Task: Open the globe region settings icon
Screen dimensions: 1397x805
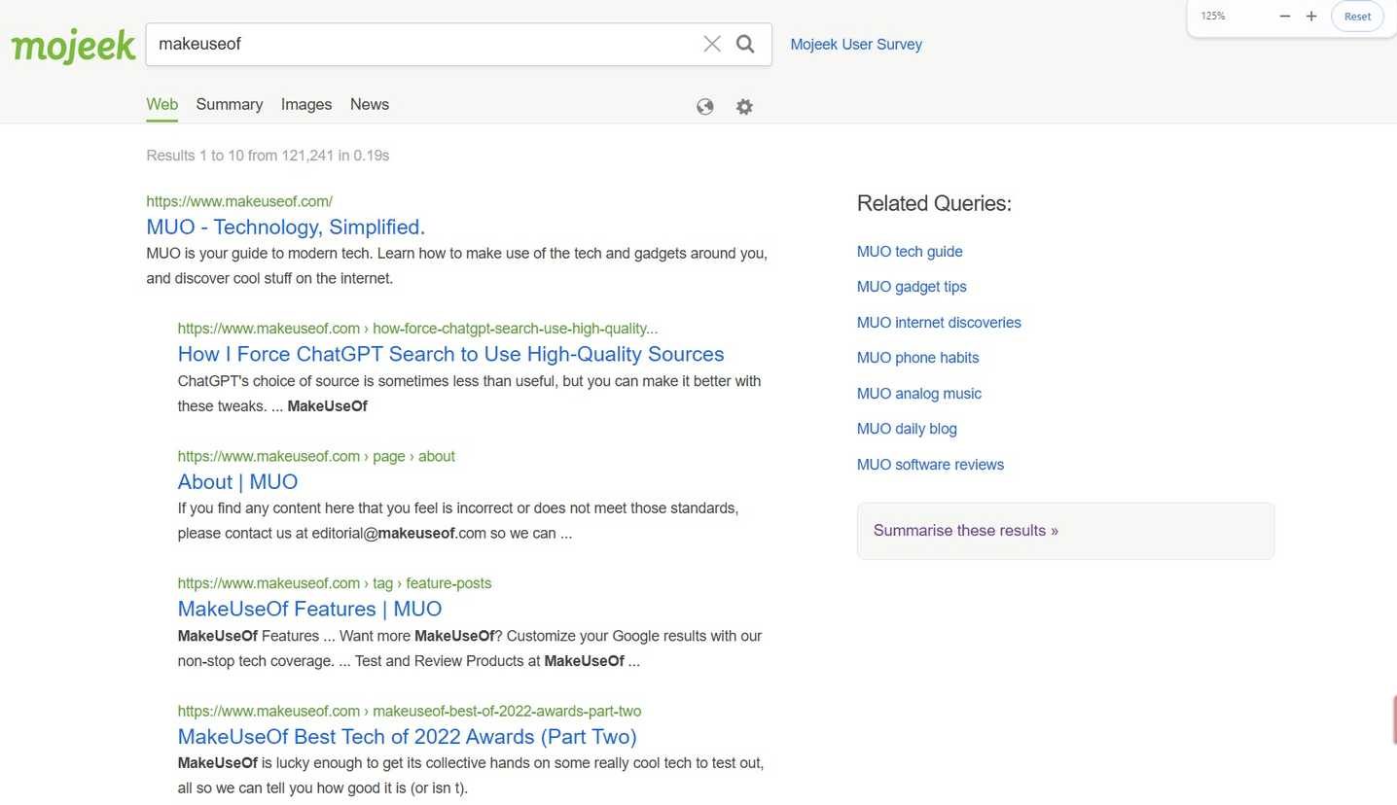Action: click(705, 107)
